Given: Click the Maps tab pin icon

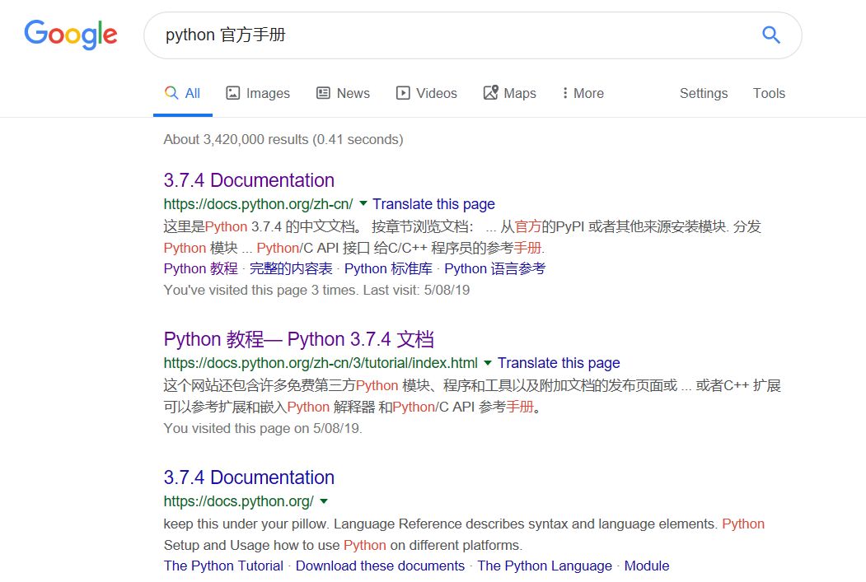Looking at the screenshot, I should tap(491, 92).
